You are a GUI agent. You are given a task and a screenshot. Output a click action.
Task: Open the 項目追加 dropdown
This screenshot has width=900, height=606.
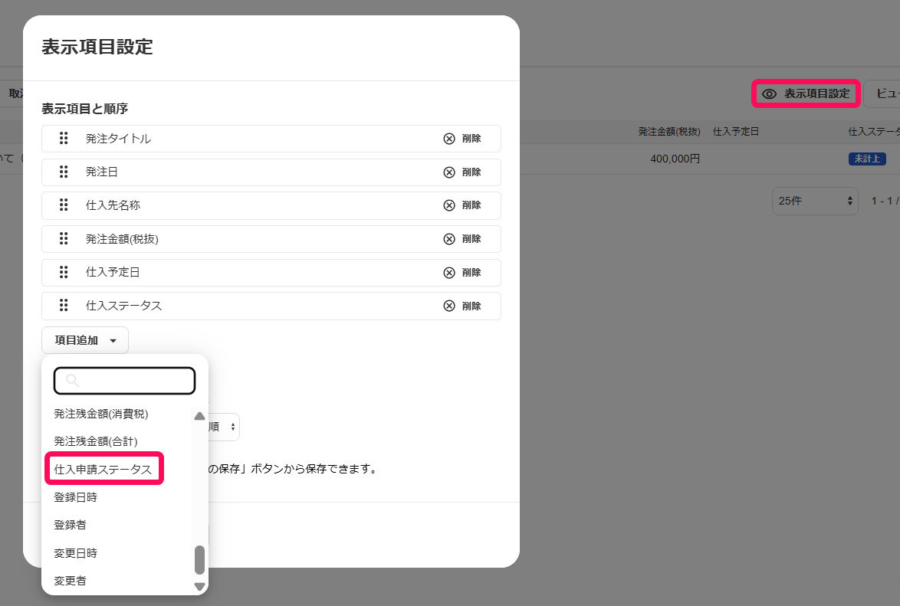tap(85, 340)
